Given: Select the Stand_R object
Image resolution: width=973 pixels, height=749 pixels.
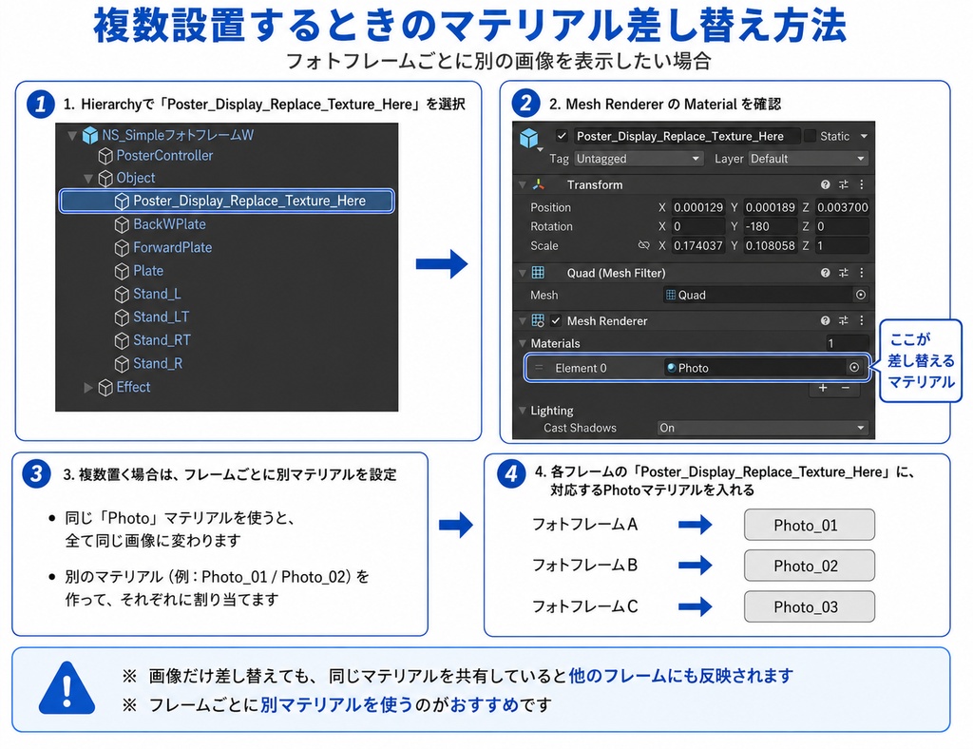Looking at the screenshot, I should point(158,364).
